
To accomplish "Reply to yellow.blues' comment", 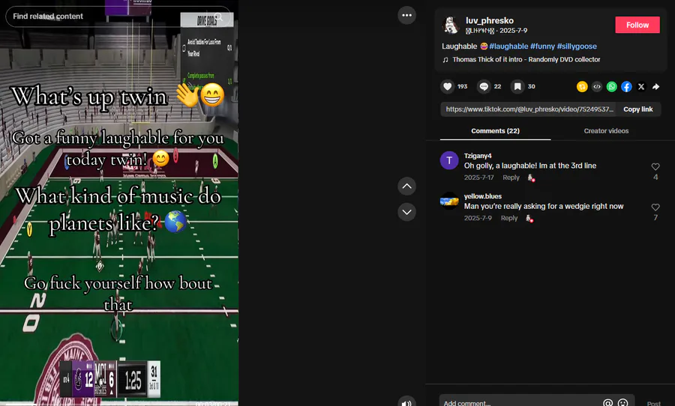I will pos(508,218).
